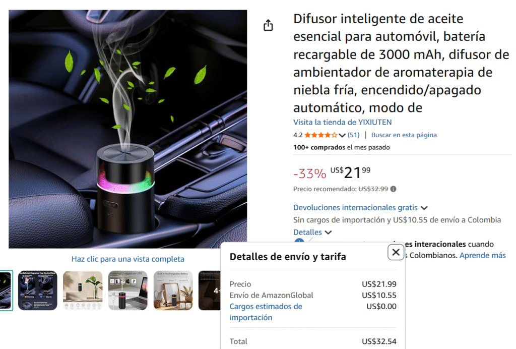Click the orange star rating icons
516x349 pixels.
tap(321, 135)
